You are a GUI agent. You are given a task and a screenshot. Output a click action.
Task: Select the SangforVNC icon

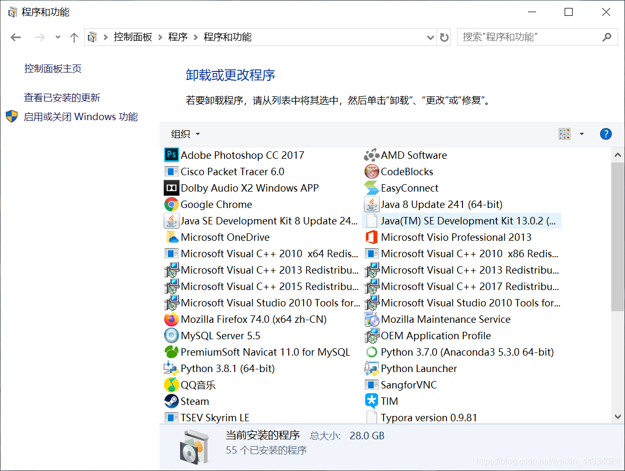[371, 385]
